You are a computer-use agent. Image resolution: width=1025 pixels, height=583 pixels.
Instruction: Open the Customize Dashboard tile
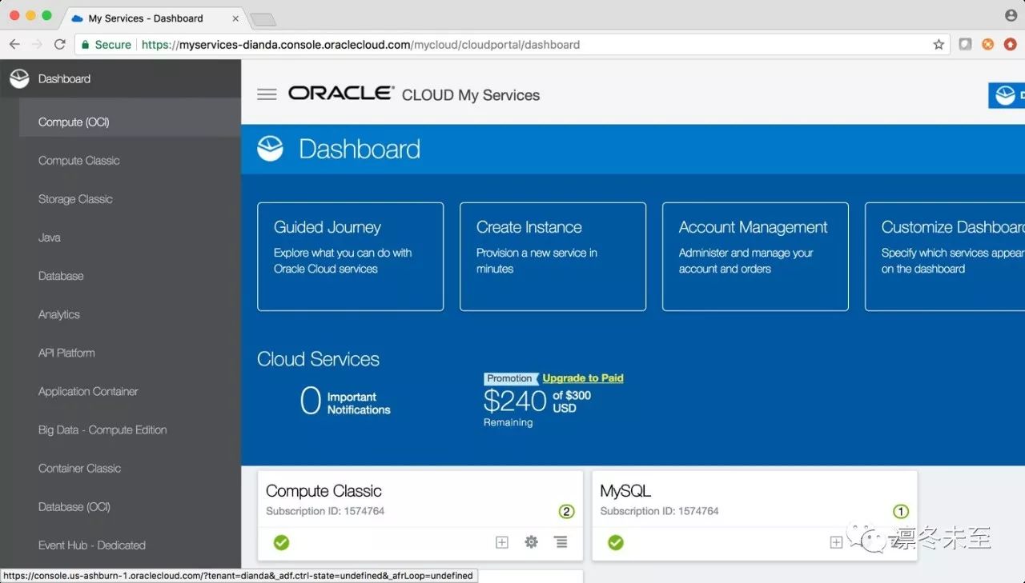point(945,257)
